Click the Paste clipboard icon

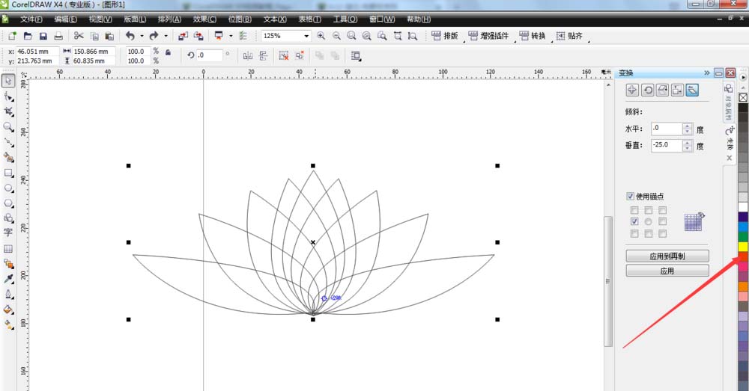coord(109,36)
